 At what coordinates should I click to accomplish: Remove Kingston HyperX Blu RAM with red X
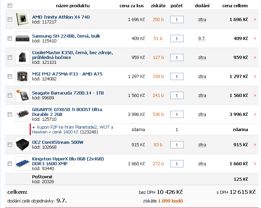point(255,164)
